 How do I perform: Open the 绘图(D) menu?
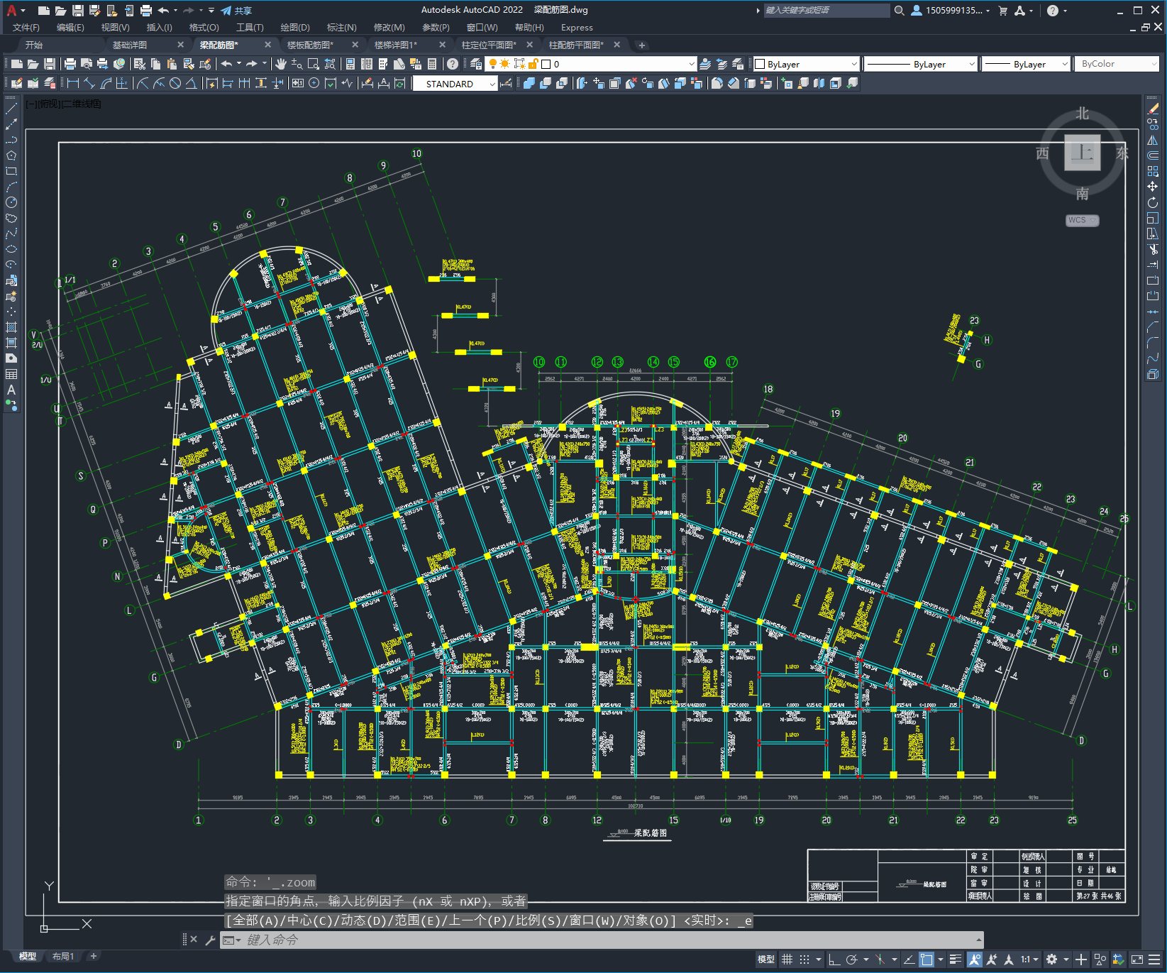[x=295, y=28]
